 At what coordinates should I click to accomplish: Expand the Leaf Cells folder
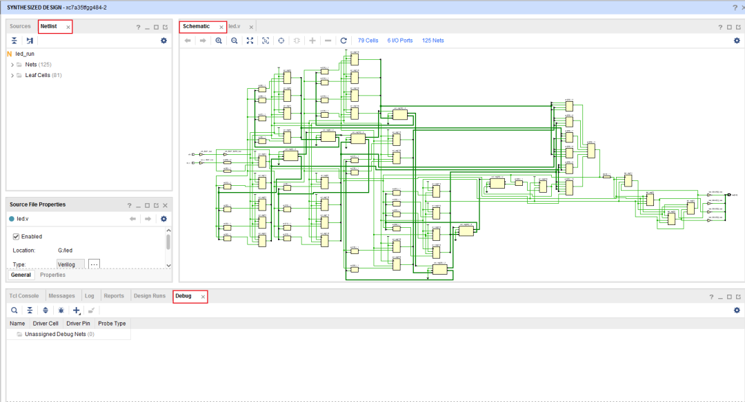click(12, 75)
